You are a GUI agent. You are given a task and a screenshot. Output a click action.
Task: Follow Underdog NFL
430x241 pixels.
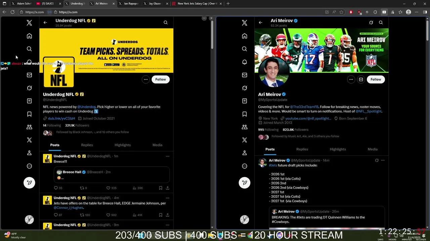pyautogui.click(x=161, y=79)
